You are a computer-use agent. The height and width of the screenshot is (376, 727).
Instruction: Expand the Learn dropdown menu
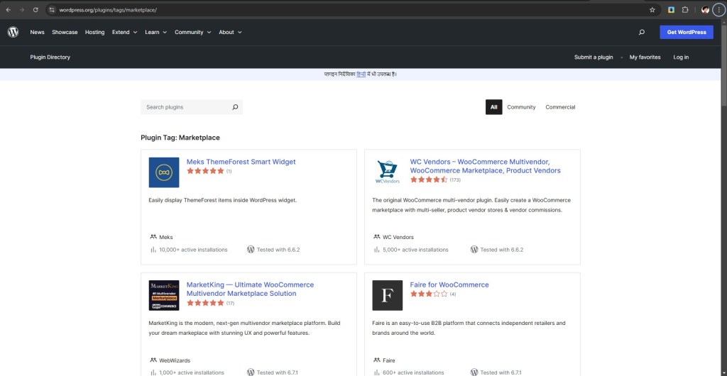[x=155, y=32]
